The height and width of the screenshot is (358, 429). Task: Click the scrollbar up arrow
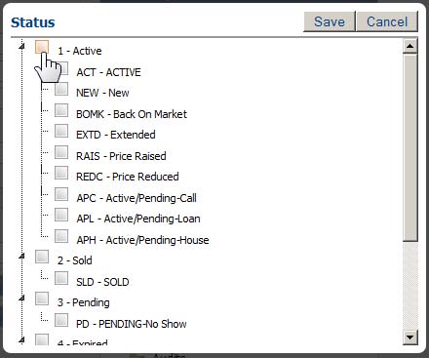tap(410, 46)
